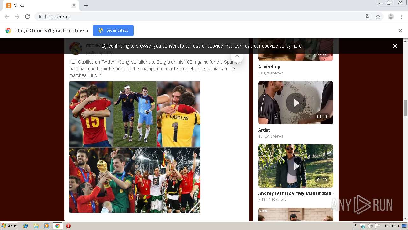Click the '849,254 views' text

271,73
